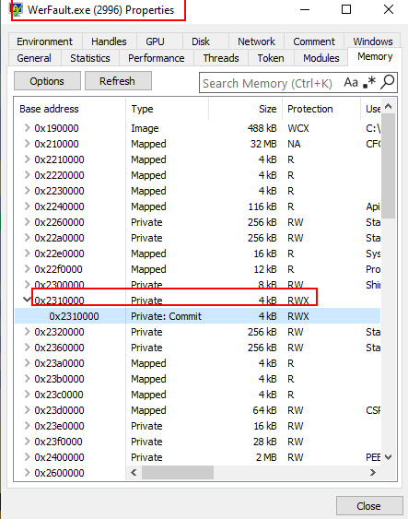Click the horizontal scrollbar left arrow
The width and height of the screenshot is (408, 519).
pyautogui.click(x=134, y=472)
